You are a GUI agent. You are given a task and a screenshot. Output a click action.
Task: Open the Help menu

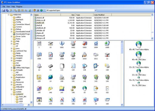(13, 7)
